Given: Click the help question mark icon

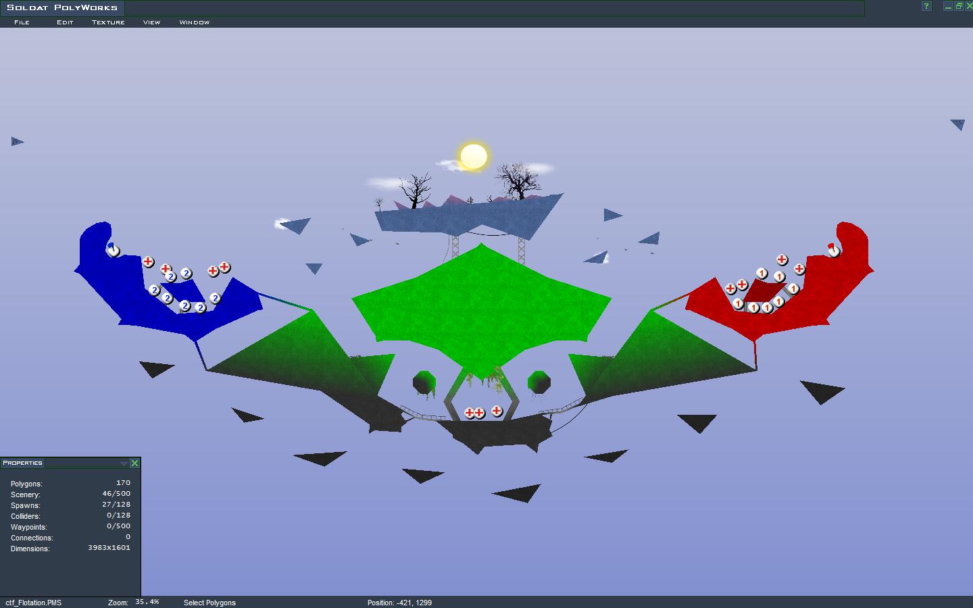Looking at the screenshot, I should (x=926, y=6).
